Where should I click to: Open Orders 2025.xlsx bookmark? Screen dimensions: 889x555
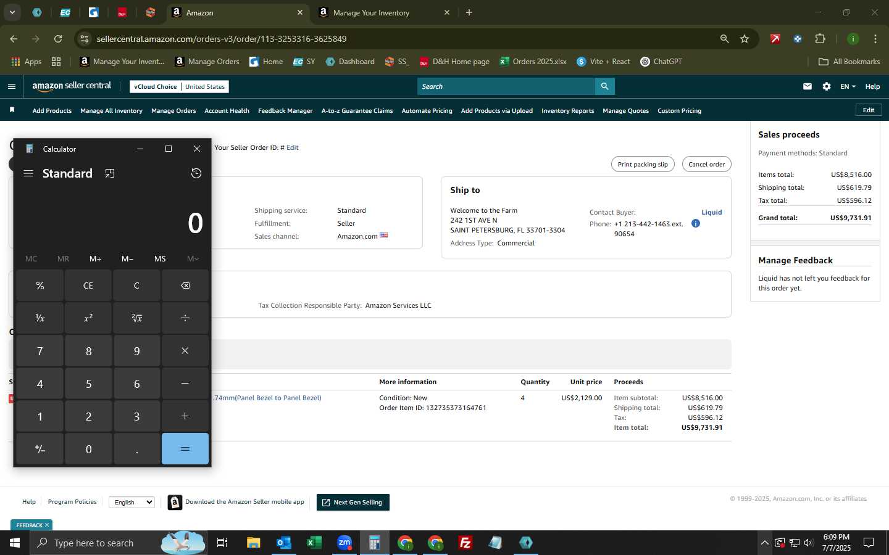click(x=533, y=62)
